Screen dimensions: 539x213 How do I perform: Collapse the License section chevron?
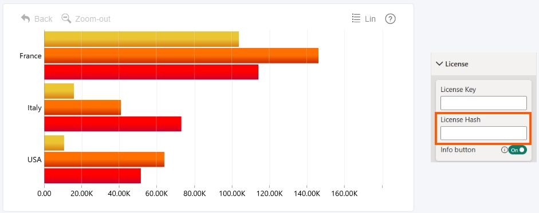pos(439,64)
